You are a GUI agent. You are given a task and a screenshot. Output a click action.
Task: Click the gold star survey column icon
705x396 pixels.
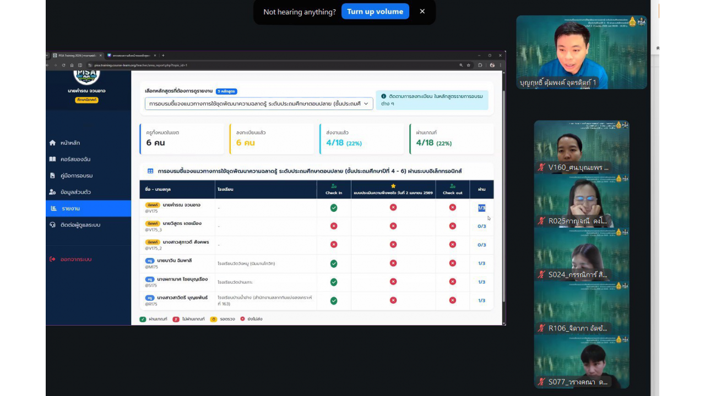pos(393,186)
